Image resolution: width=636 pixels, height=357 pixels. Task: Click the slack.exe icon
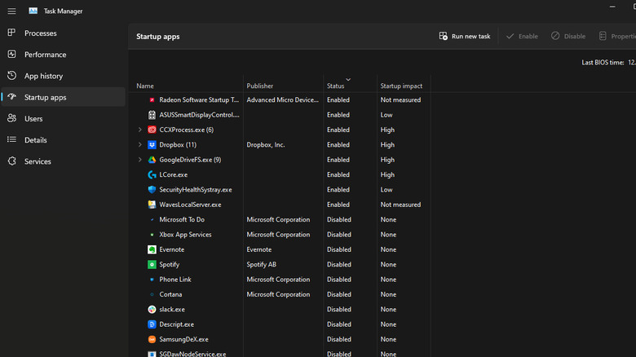click(152, 310)
